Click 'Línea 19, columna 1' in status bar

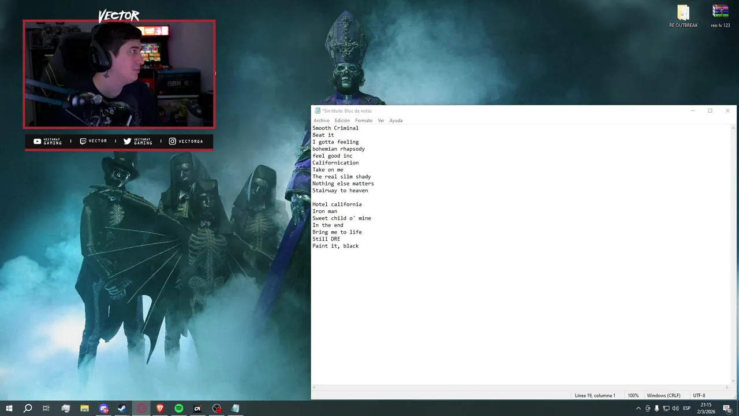click(x=595, y=396)
